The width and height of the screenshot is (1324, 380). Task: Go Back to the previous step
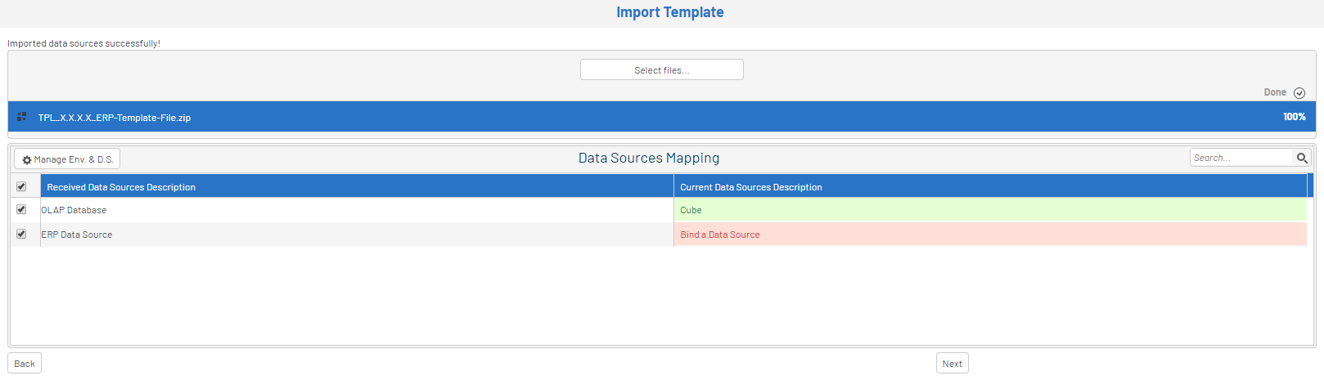[x=25, y=364]
